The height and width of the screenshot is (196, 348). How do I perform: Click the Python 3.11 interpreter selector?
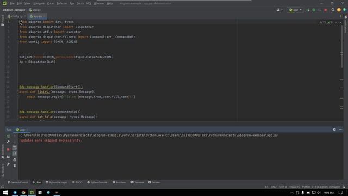321,187
